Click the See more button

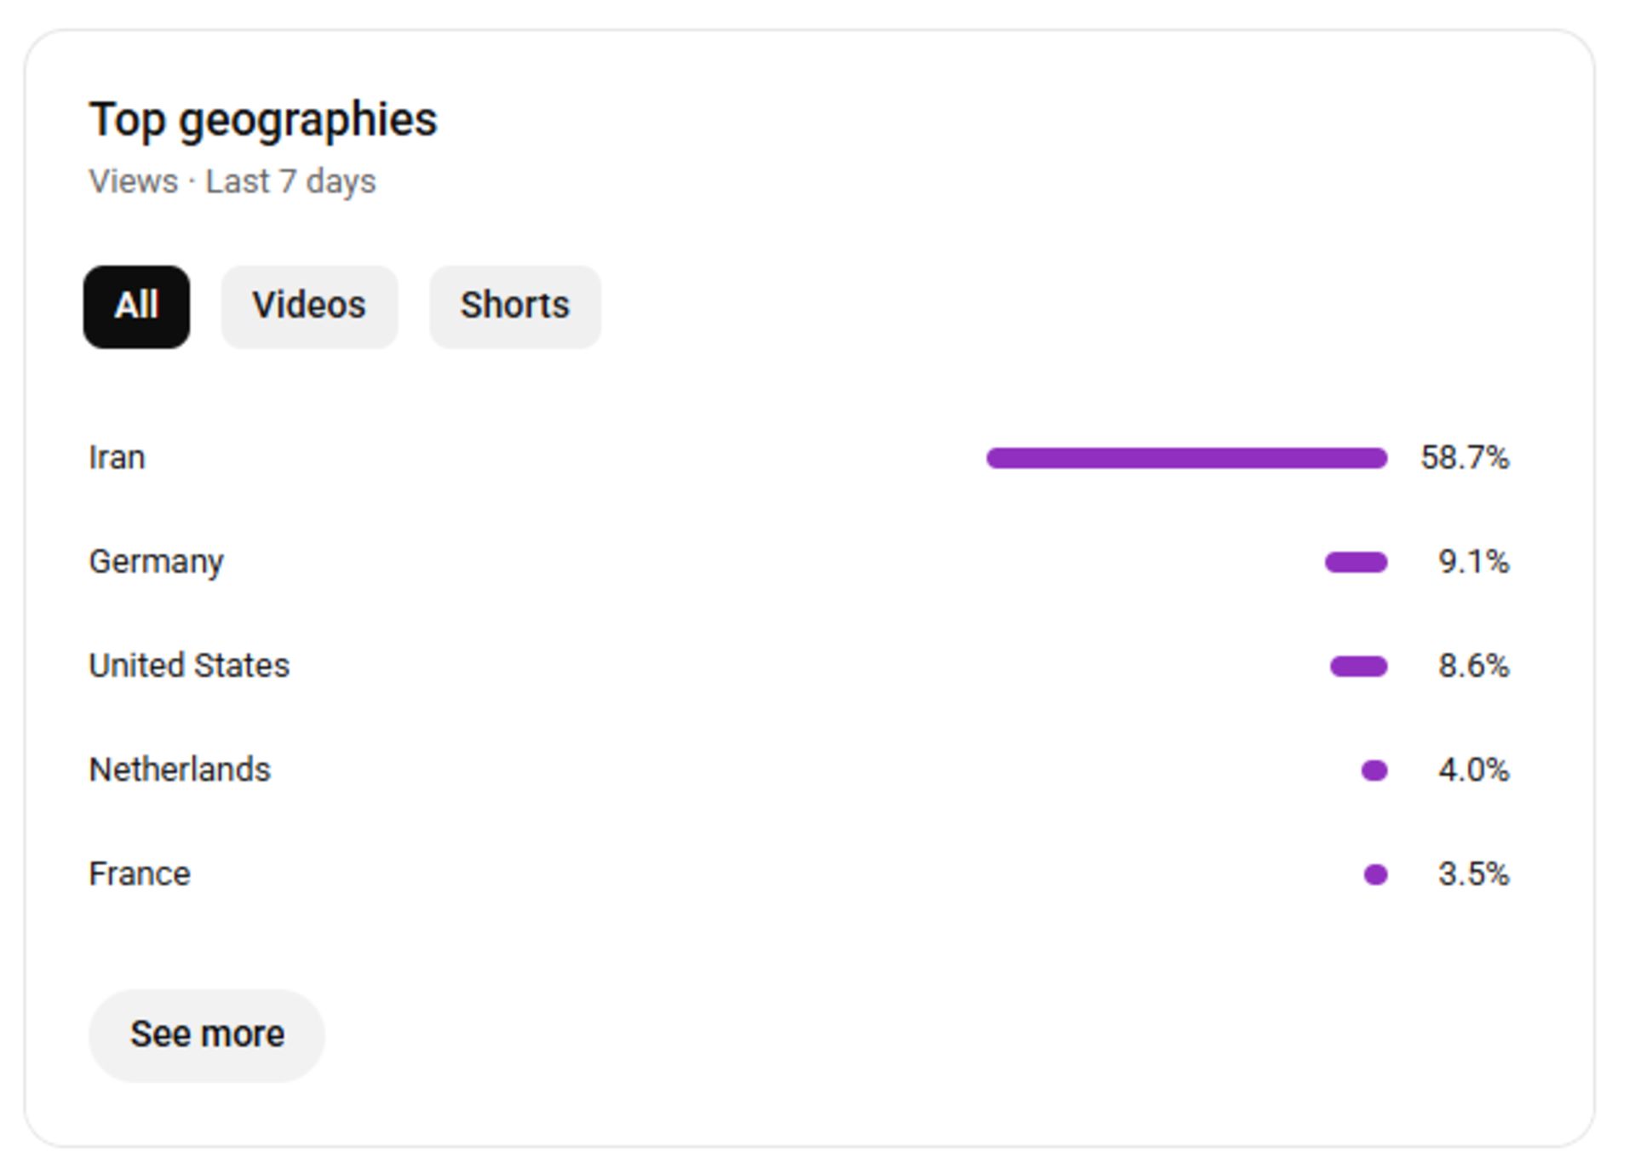(207, 1034)
